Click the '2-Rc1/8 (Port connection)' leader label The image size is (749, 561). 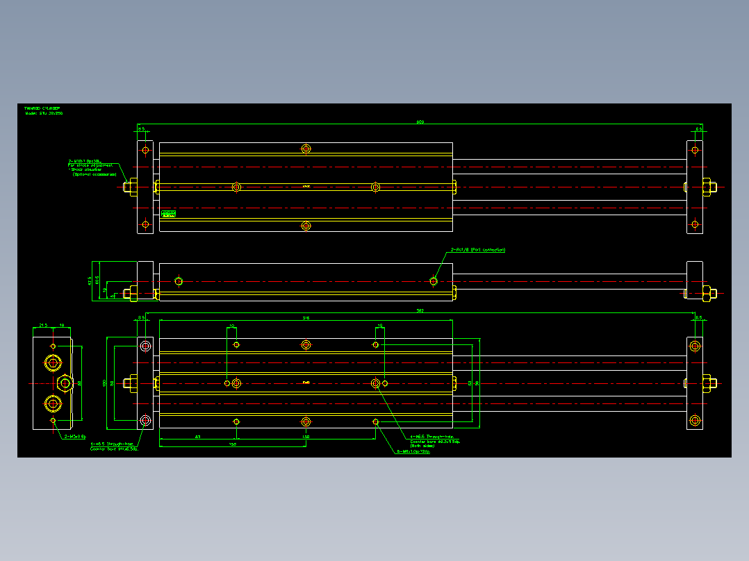478,250
